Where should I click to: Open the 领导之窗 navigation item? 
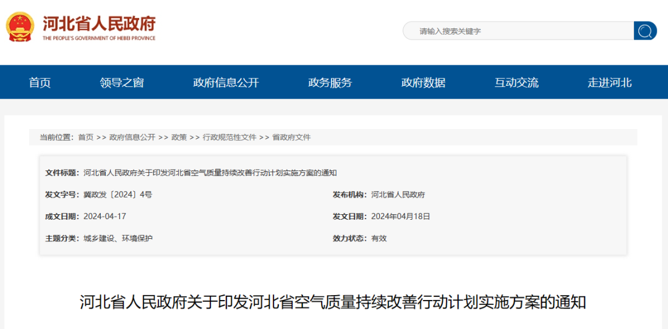122,83
